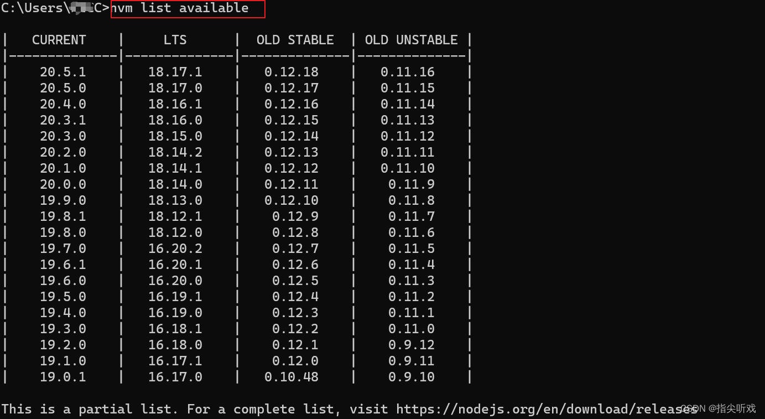Select old stable version 0.12.17
Screen dimensions: 765x419
[x=292, y=89]
